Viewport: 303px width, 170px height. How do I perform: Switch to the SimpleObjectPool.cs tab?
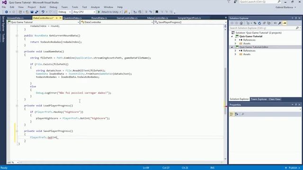(189, 18)
